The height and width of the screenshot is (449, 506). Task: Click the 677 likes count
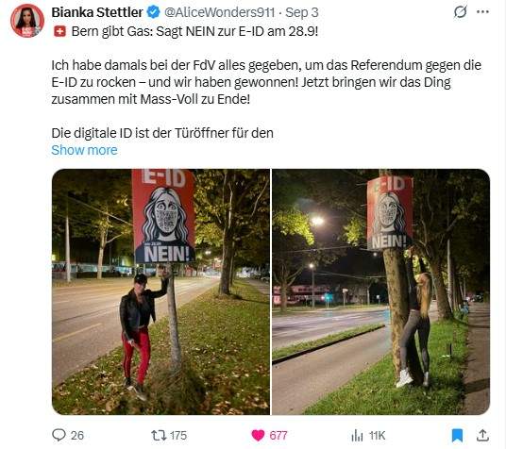278,436
